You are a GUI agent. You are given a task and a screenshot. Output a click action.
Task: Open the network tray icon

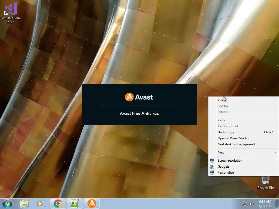tap(245, 204)
